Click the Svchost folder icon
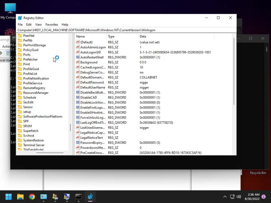 tap(20, 136)
